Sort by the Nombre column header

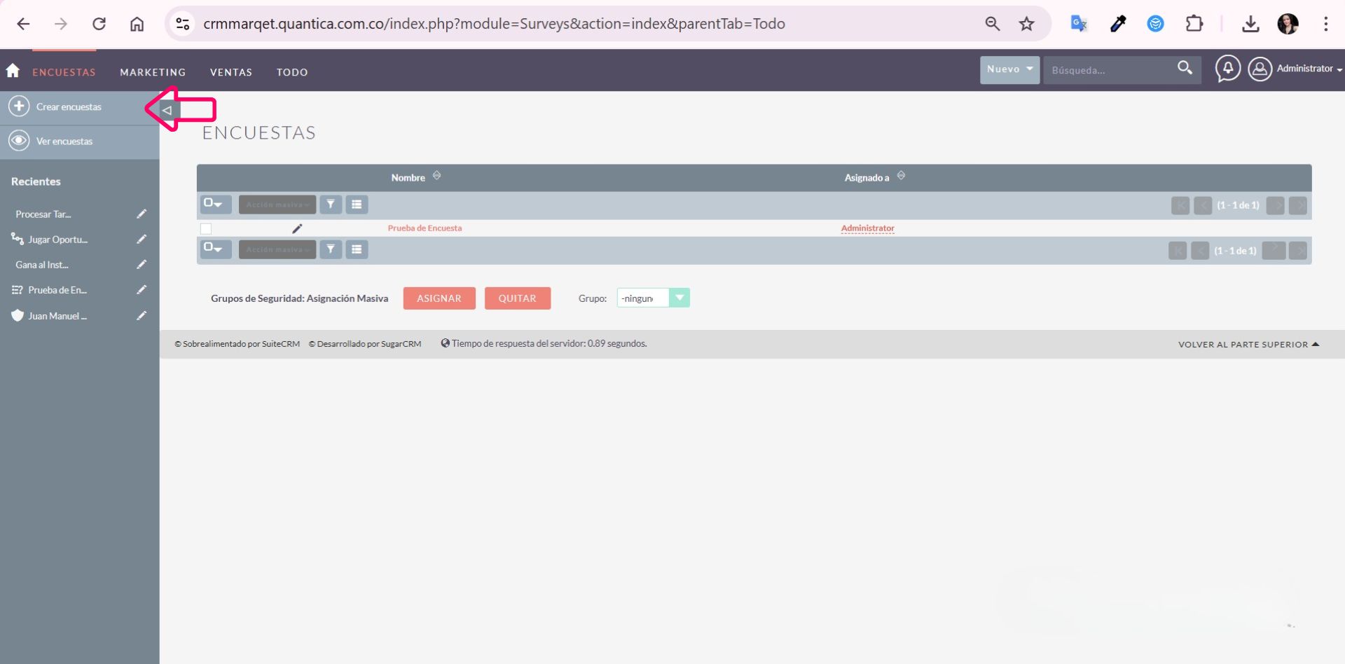[x=408, y=178]
